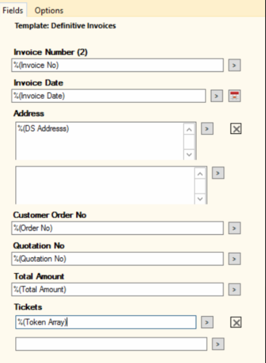
Task: Click arrow button beside empty second address box
Action: tap(218, 173)
